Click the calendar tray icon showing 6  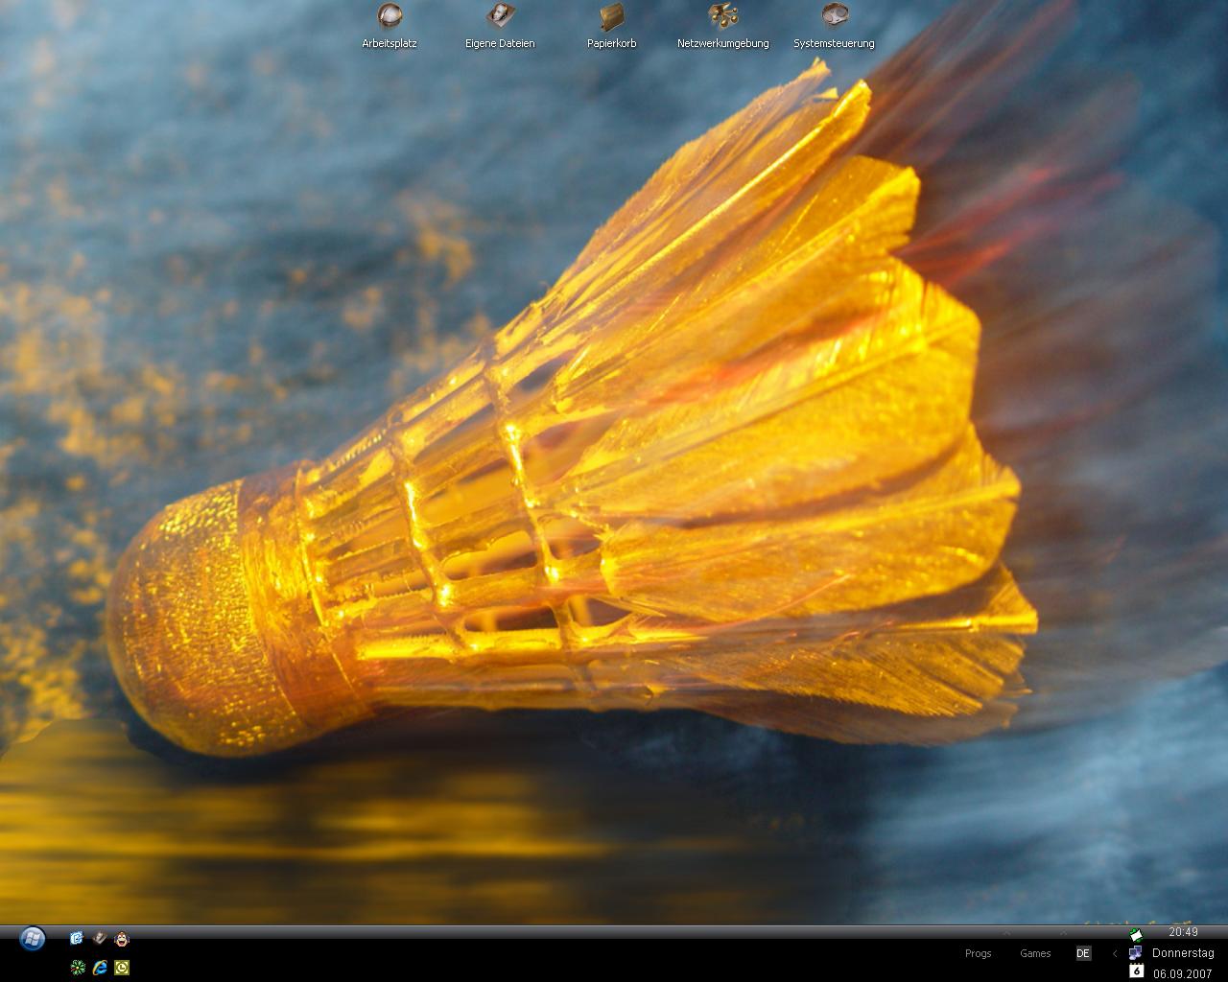point(1136,970)
